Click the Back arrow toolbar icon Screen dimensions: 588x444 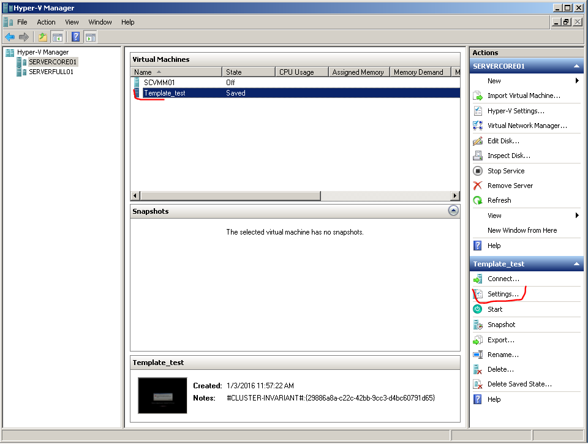click(10, 37)
